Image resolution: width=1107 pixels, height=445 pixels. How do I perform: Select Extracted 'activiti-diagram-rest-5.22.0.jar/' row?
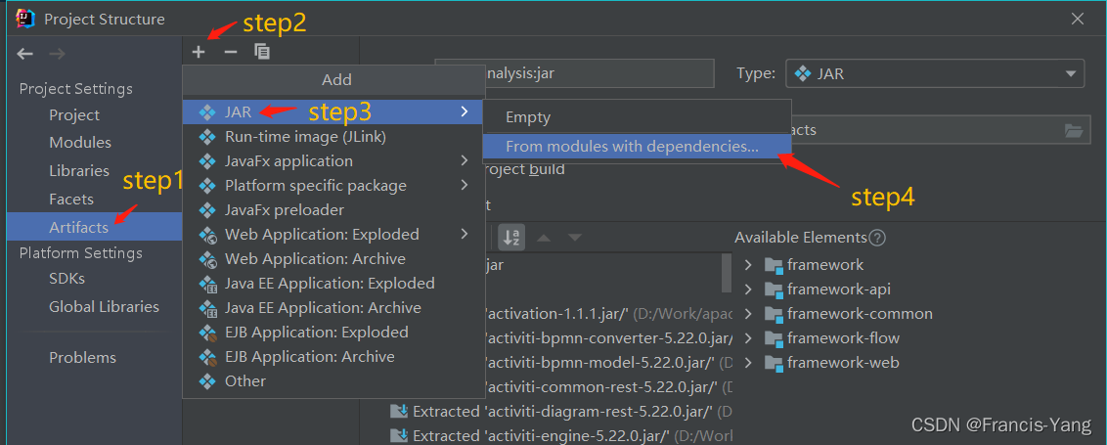point(561,411)
